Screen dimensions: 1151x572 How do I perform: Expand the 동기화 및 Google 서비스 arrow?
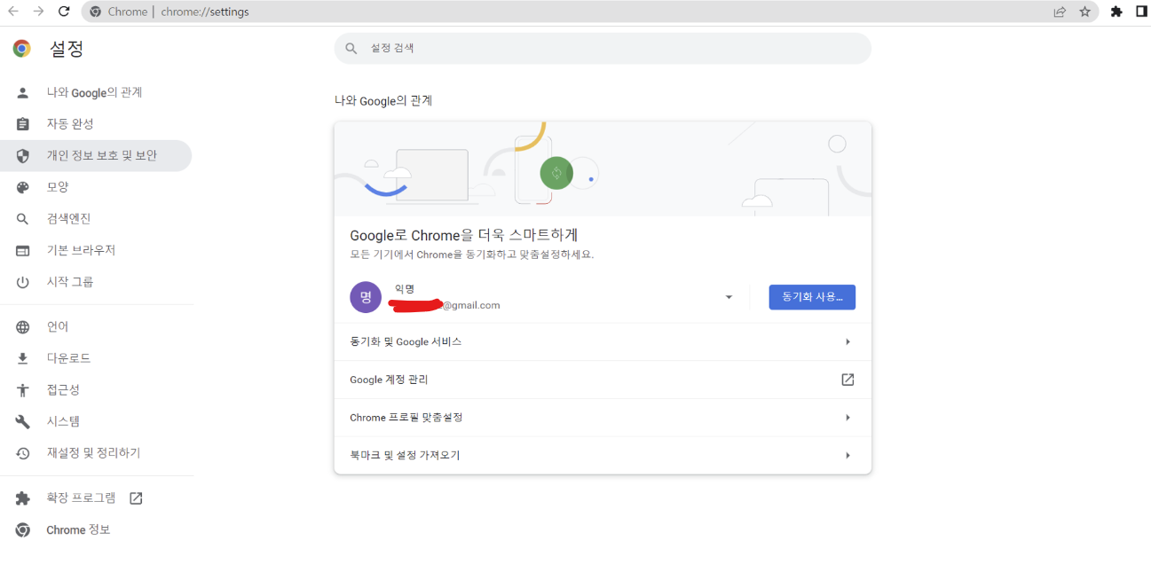847,341
